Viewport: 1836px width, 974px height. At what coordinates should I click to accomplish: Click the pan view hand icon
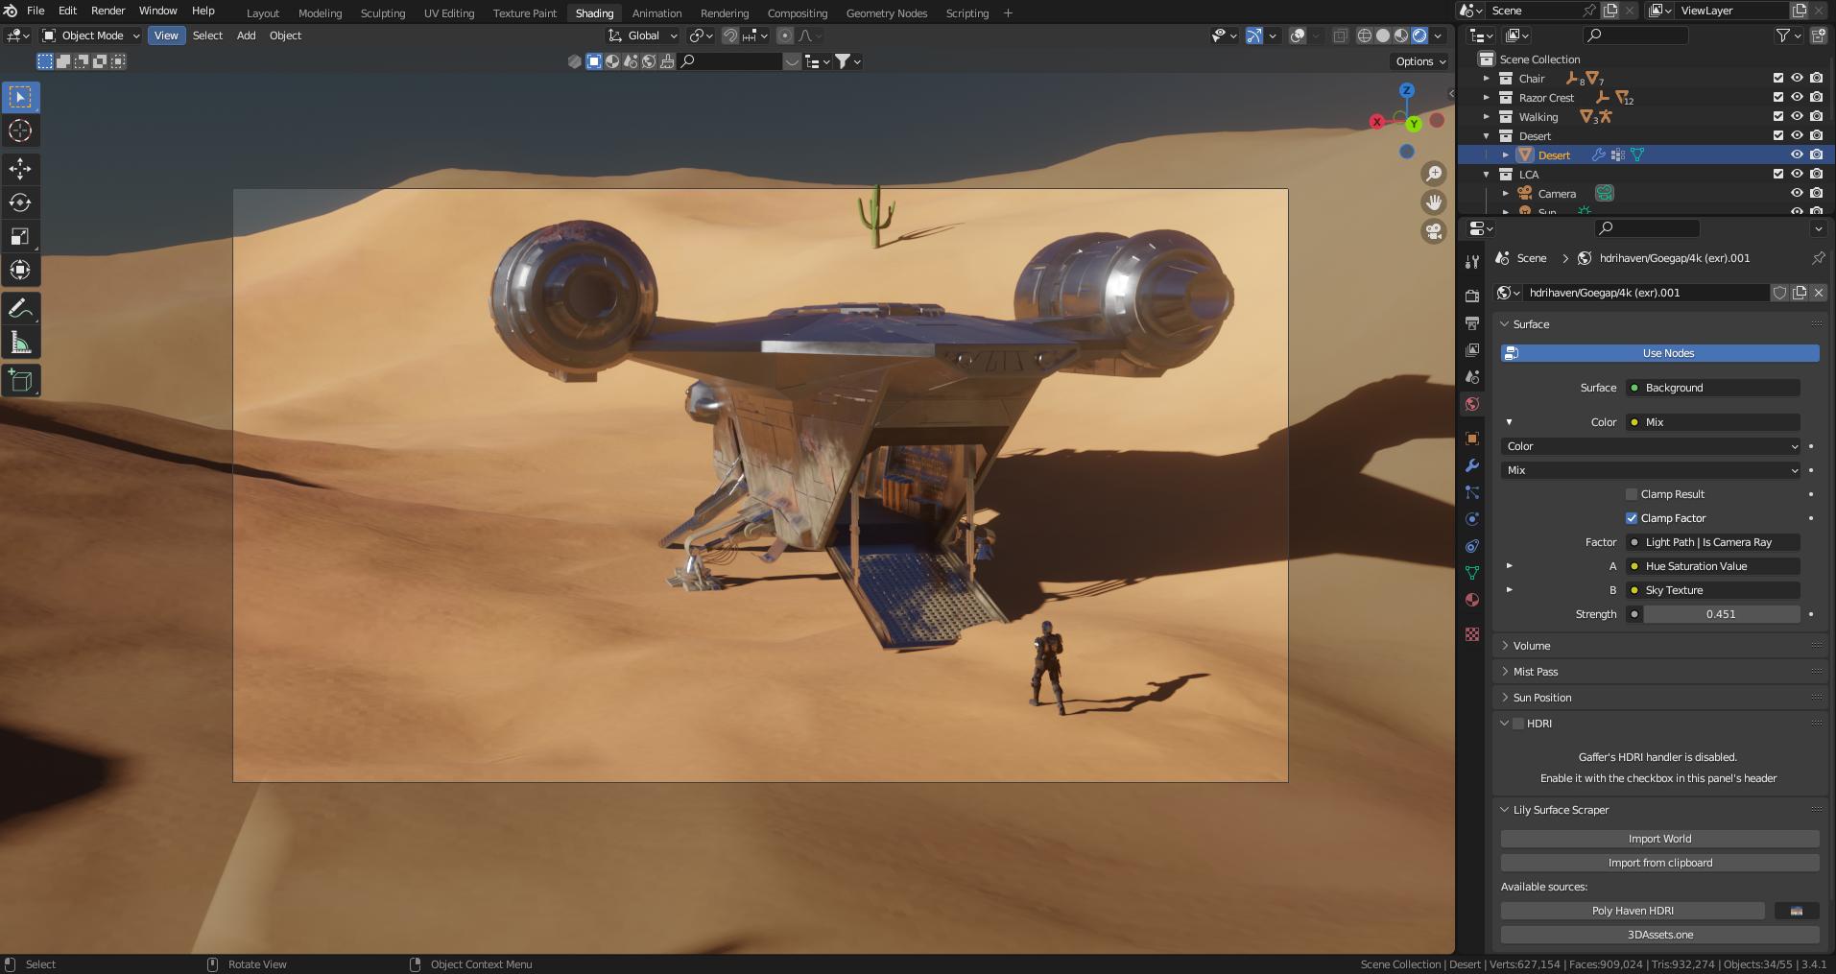pos(1434,202)
